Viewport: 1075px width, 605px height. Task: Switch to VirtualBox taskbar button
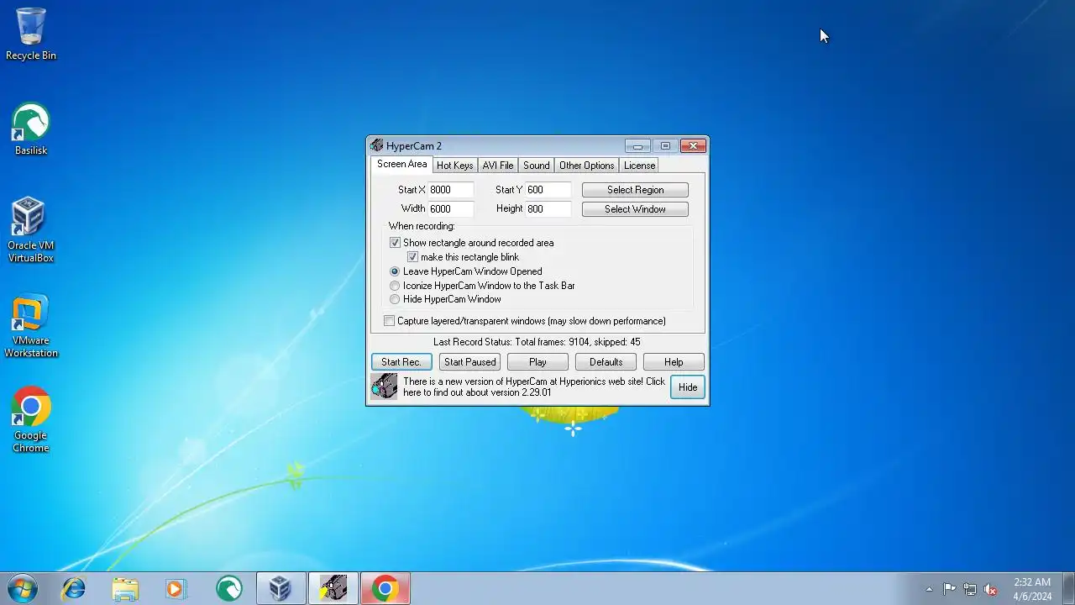tap(281, 589)
